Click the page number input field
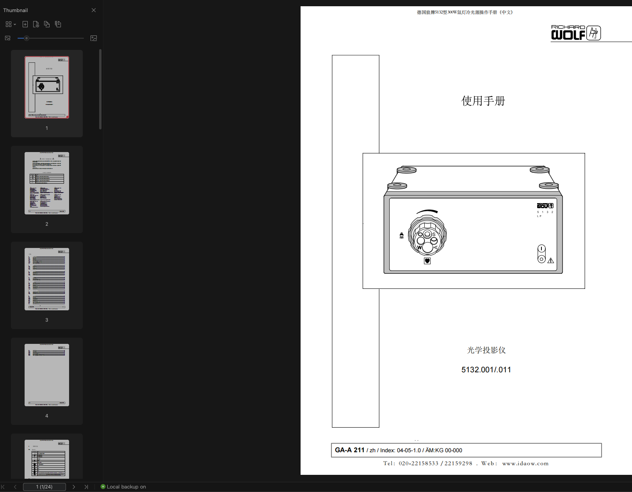Viewport: 632px width, 492px height. 44,487
